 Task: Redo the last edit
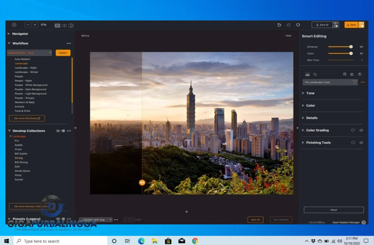tap(289, 25)
